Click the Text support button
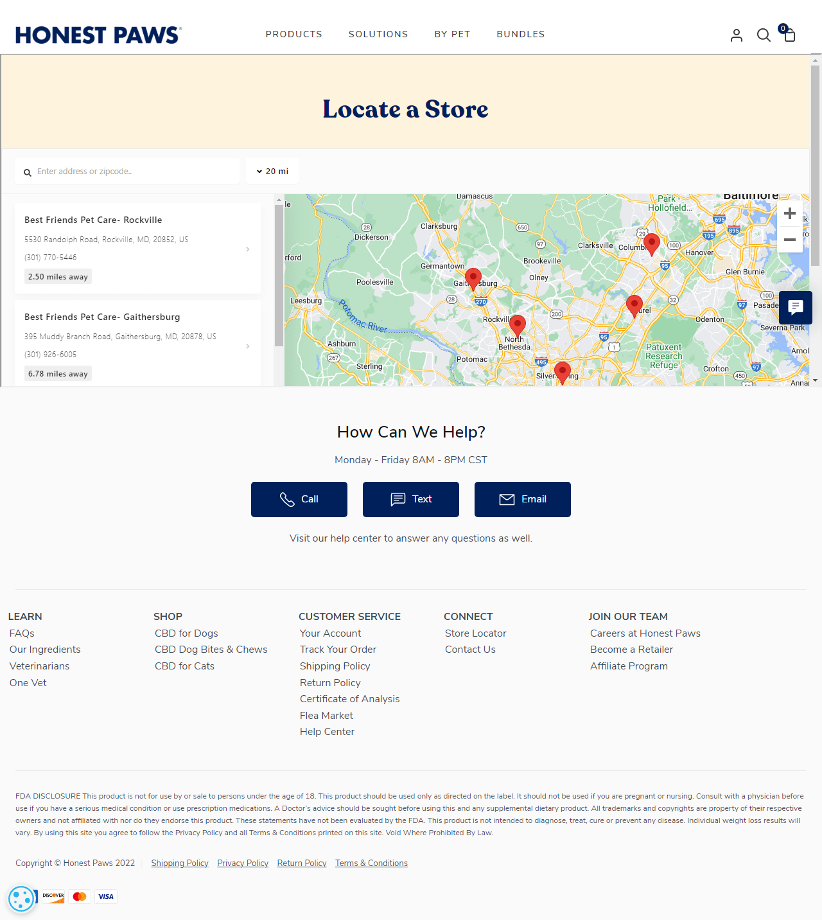Viewport: 822px width, 920px height. 410,499
